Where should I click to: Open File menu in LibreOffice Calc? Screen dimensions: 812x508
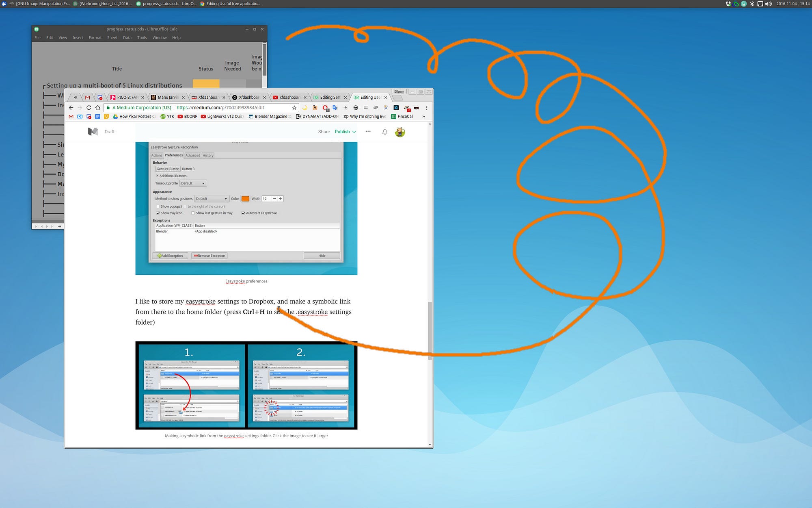click(x=37, y=38)
